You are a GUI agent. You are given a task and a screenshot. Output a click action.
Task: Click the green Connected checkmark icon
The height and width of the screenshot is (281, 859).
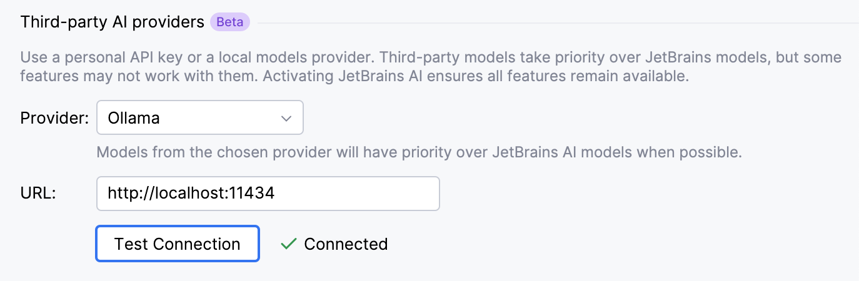tap(288, 244)
